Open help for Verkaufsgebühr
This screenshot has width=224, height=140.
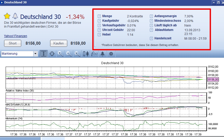click(x=99, y=25)
